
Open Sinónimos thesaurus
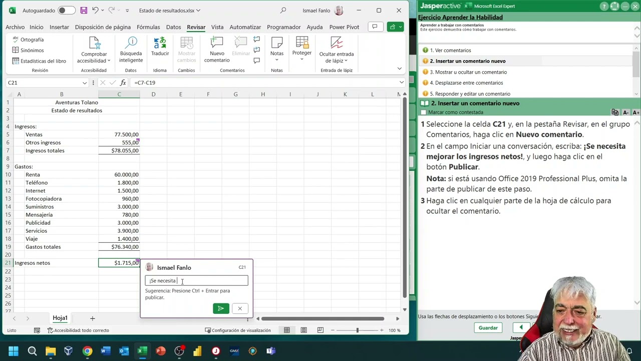28,50
